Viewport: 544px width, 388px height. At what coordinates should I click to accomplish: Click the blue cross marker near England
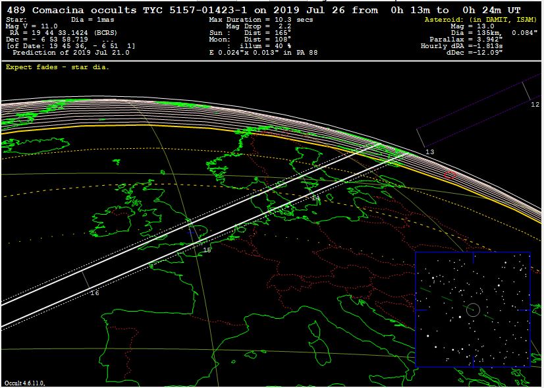pyautogui.click(x=192, y=231)
